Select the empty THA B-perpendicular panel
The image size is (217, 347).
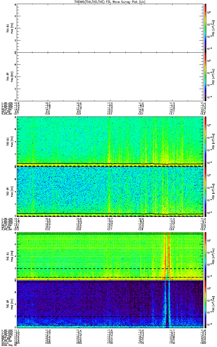tap(110, 28)
